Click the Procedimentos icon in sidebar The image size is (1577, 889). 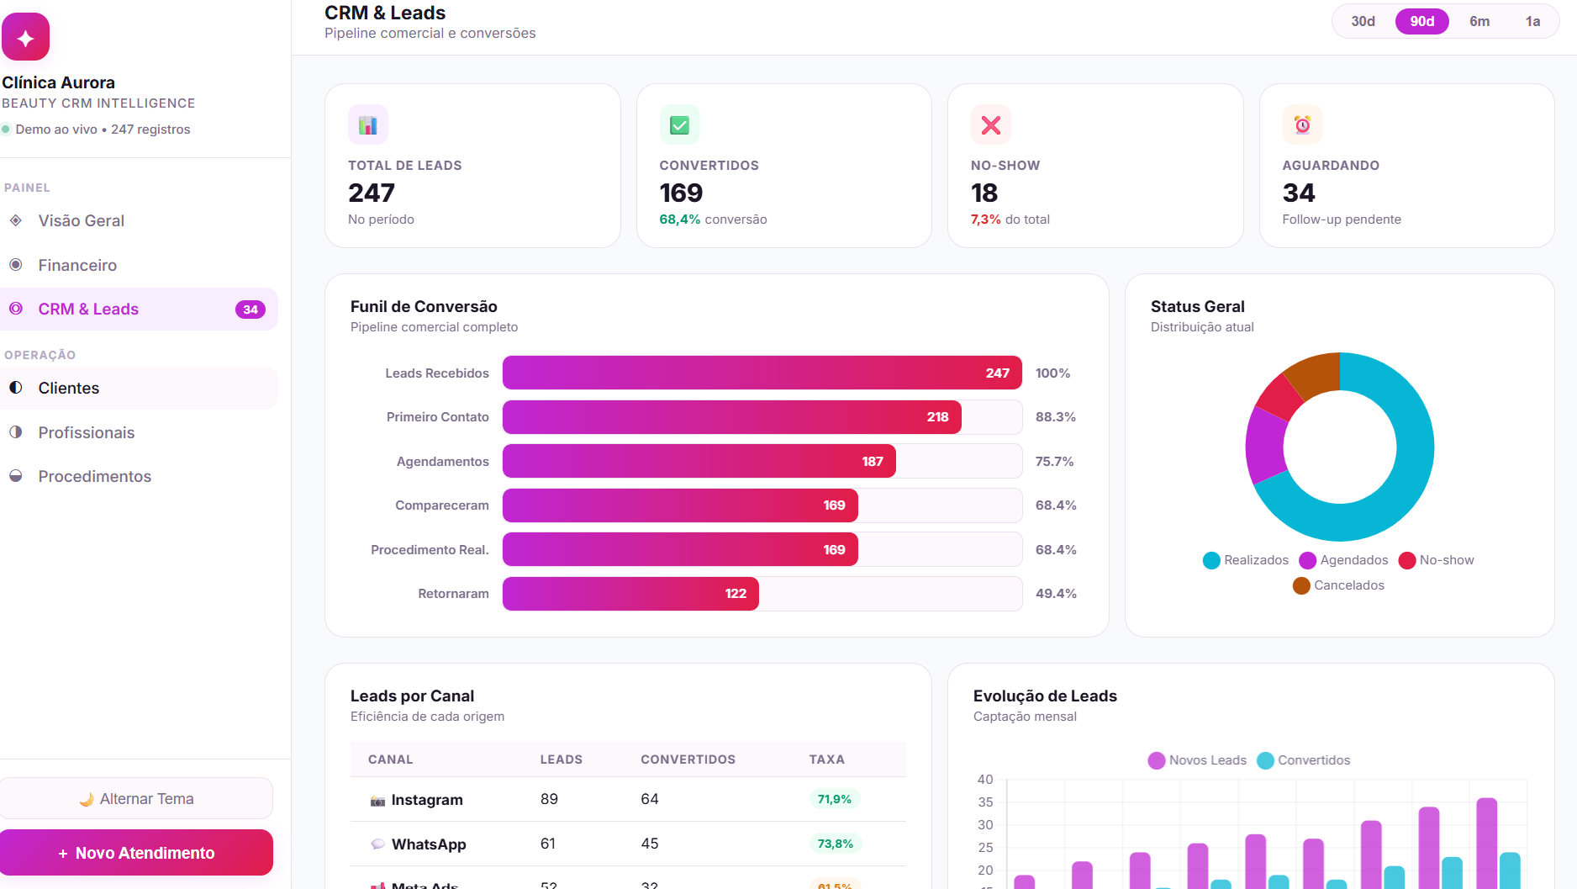pos(16,476)
